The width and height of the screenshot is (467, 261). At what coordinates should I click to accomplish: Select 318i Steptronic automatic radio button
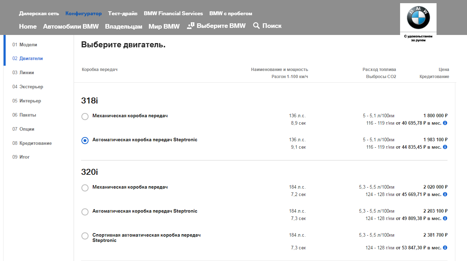[x=85, y=141]
